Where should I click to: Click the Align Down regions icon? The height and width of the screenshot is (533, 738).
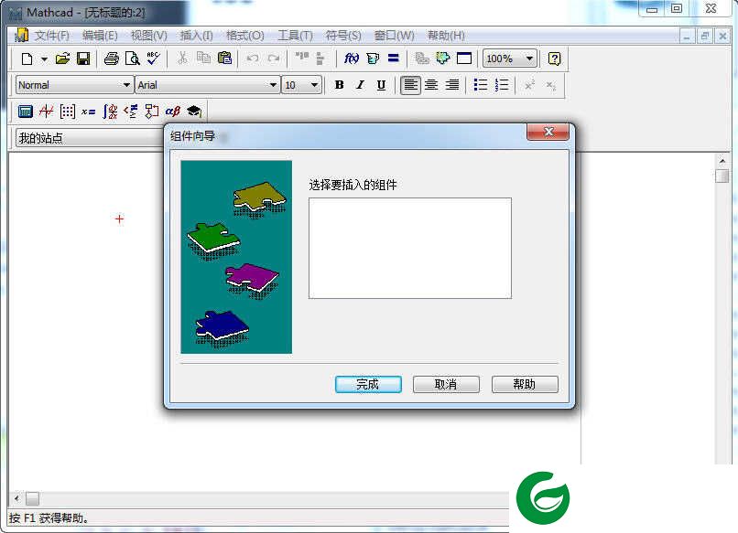[320, 59]
